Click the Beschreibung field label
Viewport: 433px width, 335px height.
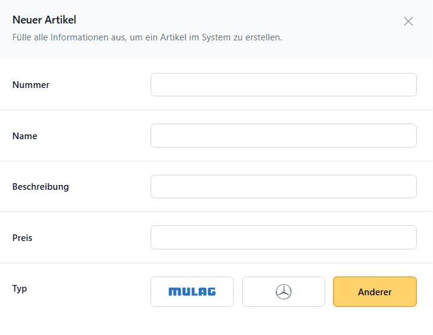coord(40,187)
